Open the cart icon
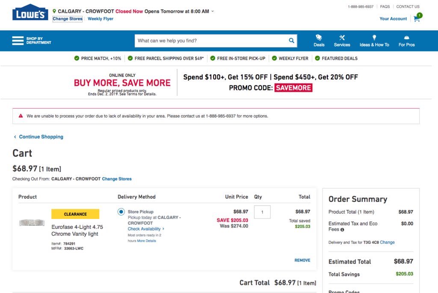This screenshot has height=293, width=438. [x=416, y=19]
